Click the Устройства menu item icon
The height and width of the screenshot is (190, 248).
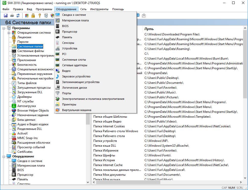tap(58, 48)
